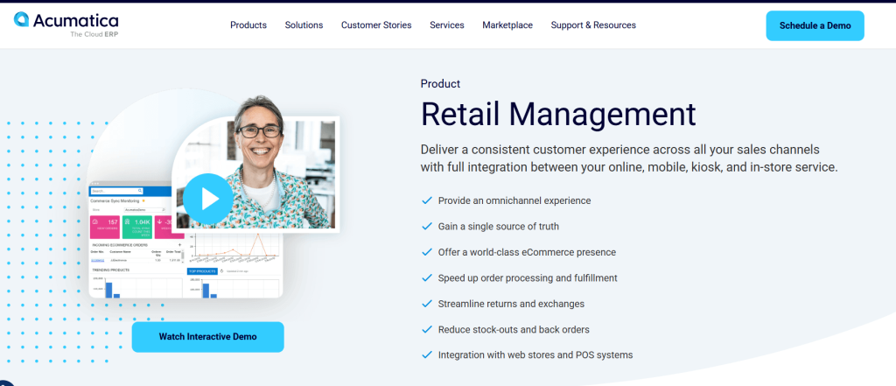
Task: Click the 'Deliver a consistent customer experience' paragraph
Action: tap(629, 158)
